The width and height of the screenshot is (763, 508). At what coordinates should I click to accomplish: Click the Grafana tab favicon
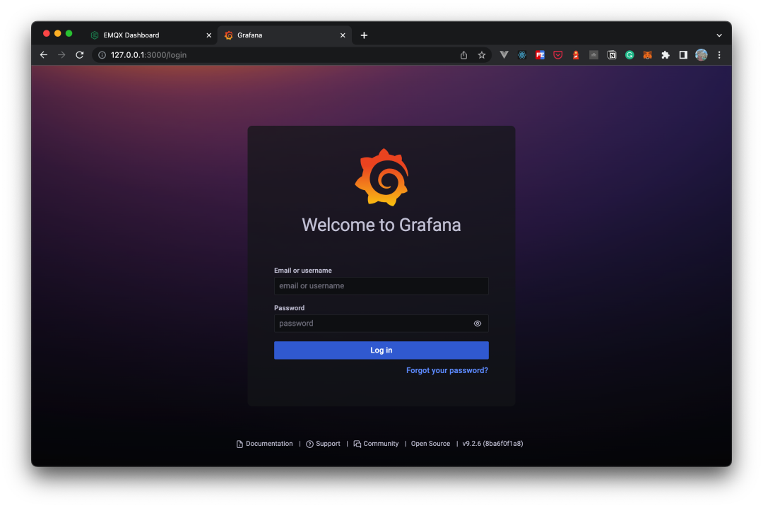click(x=229, y=35)
